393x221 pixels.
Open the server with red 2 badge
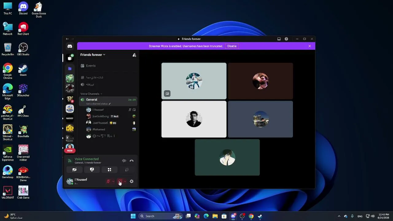70,99
